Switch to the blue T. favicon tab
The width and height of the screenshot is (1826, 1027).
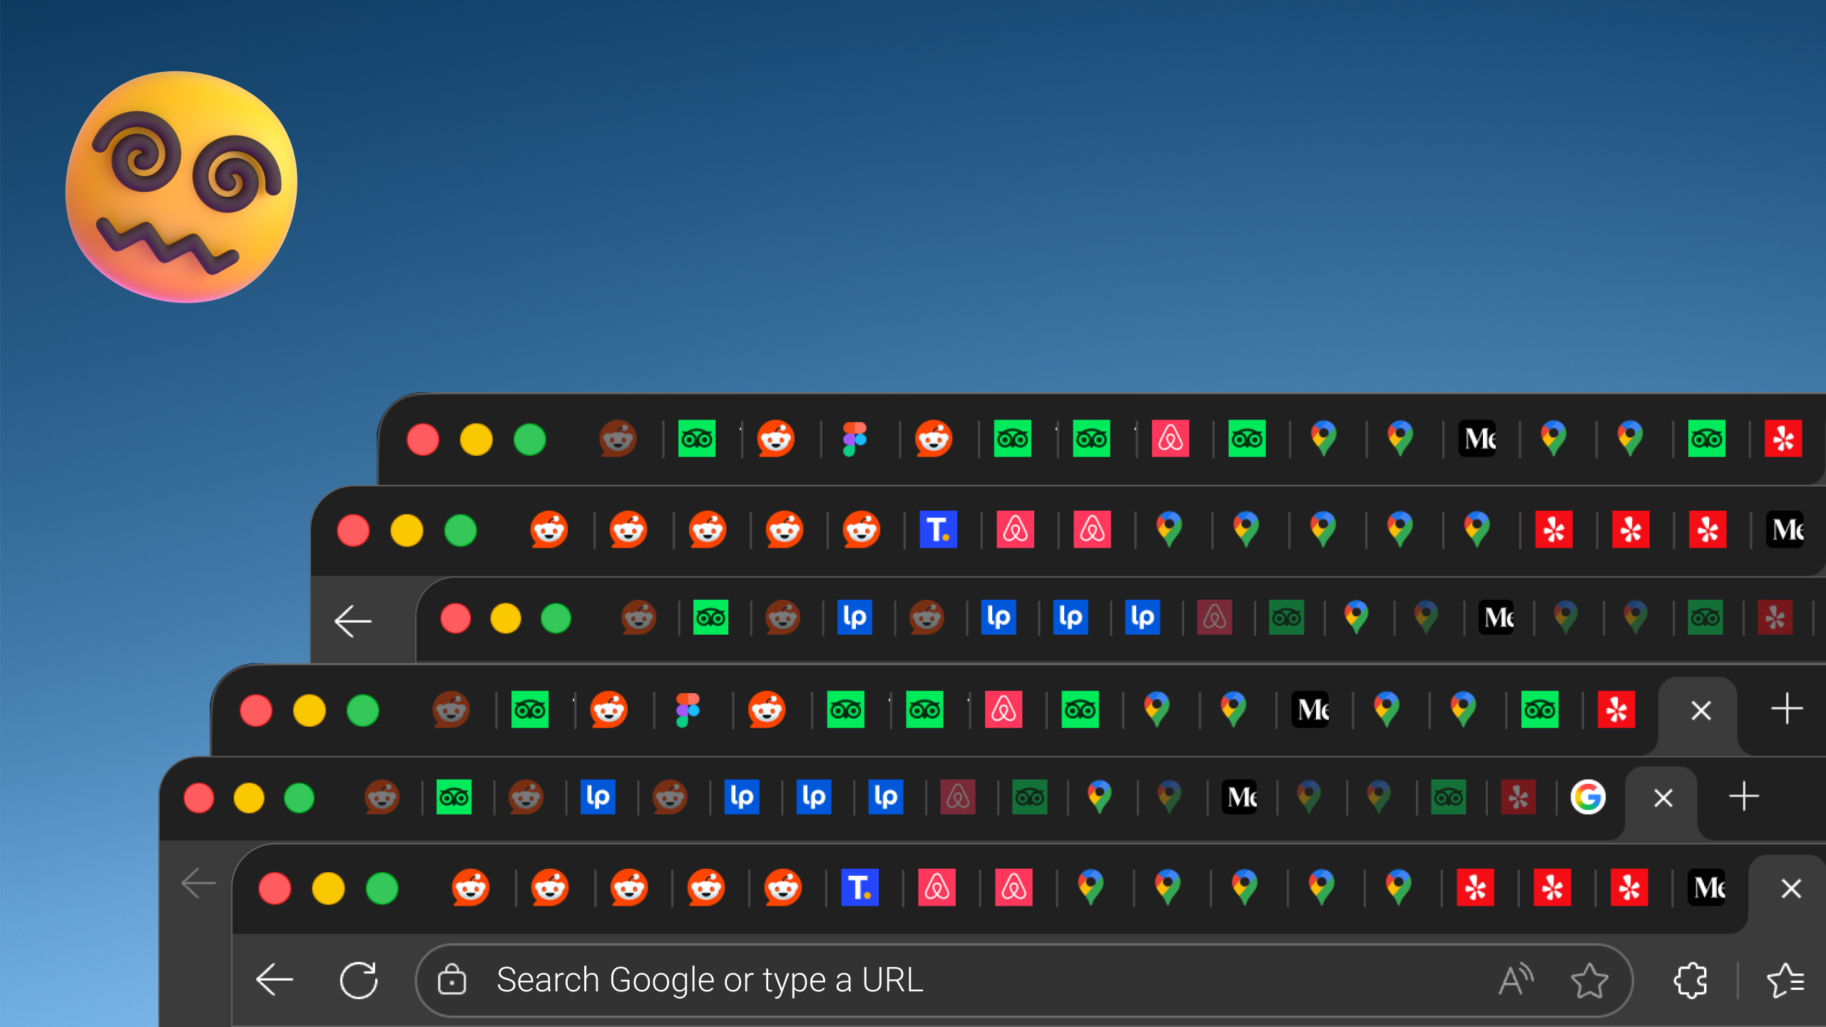pos(860,887)
